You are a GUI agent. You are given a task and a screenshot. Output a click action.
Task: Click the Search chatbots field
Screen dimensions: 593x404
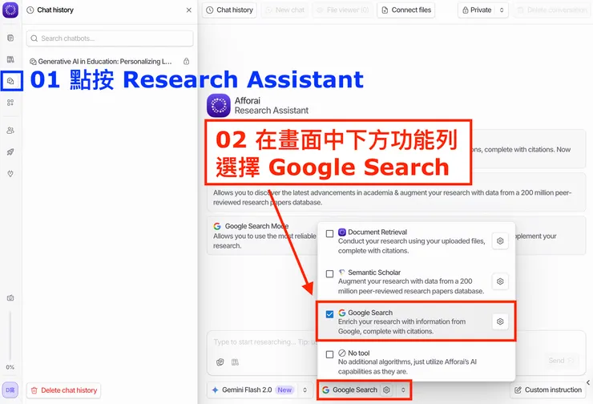pos(110,38)
